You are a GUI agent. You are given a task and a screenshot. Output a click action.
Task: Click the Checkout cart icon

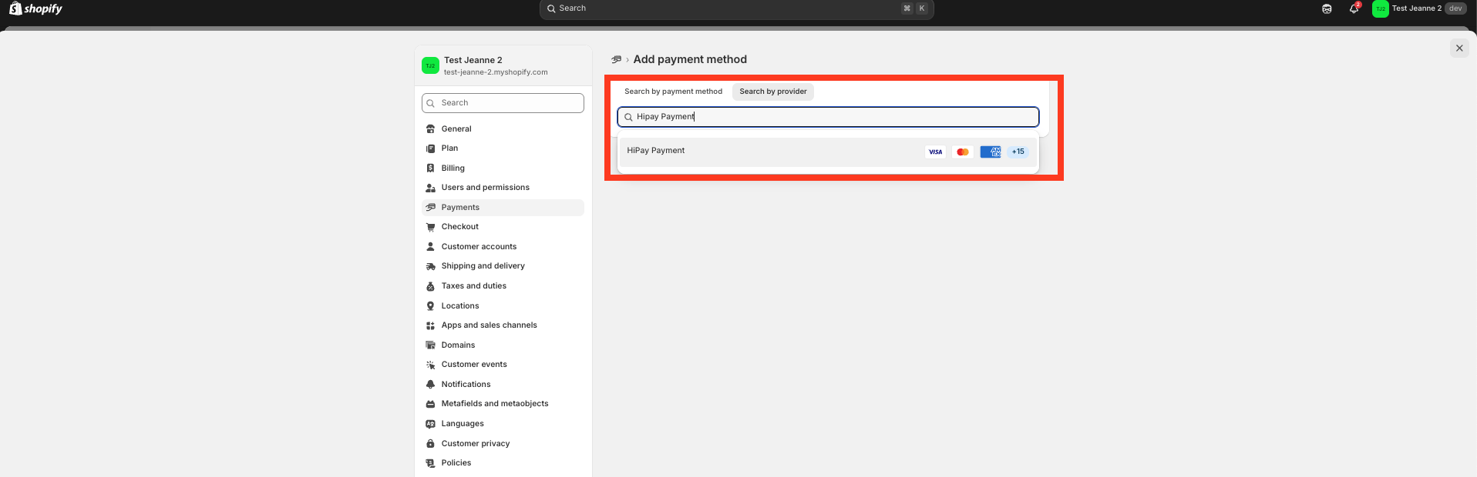pos(430,227)
